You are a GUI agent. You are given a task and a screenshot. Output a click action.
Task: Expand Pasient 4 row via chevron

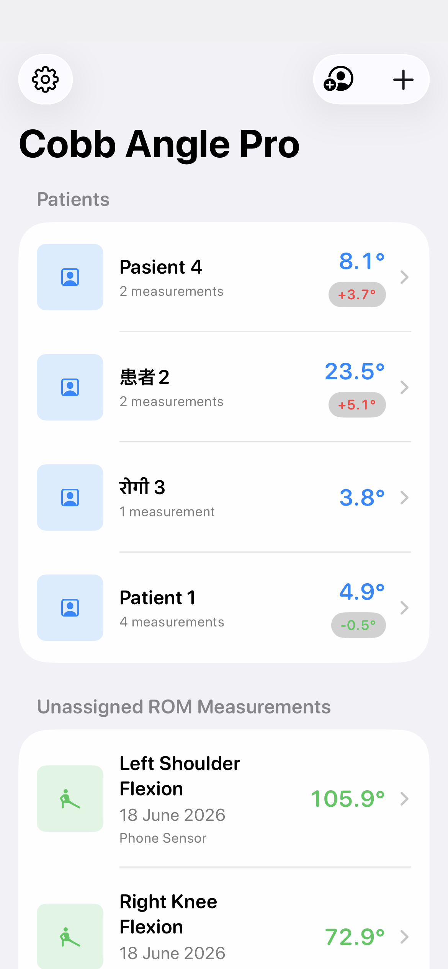click(x=404, y=277)
